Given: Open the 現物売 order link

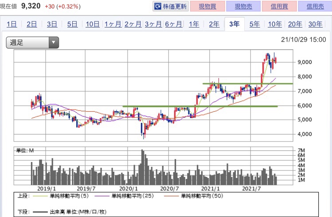Looking at the screenshot, I should click(x=243, y=6).
